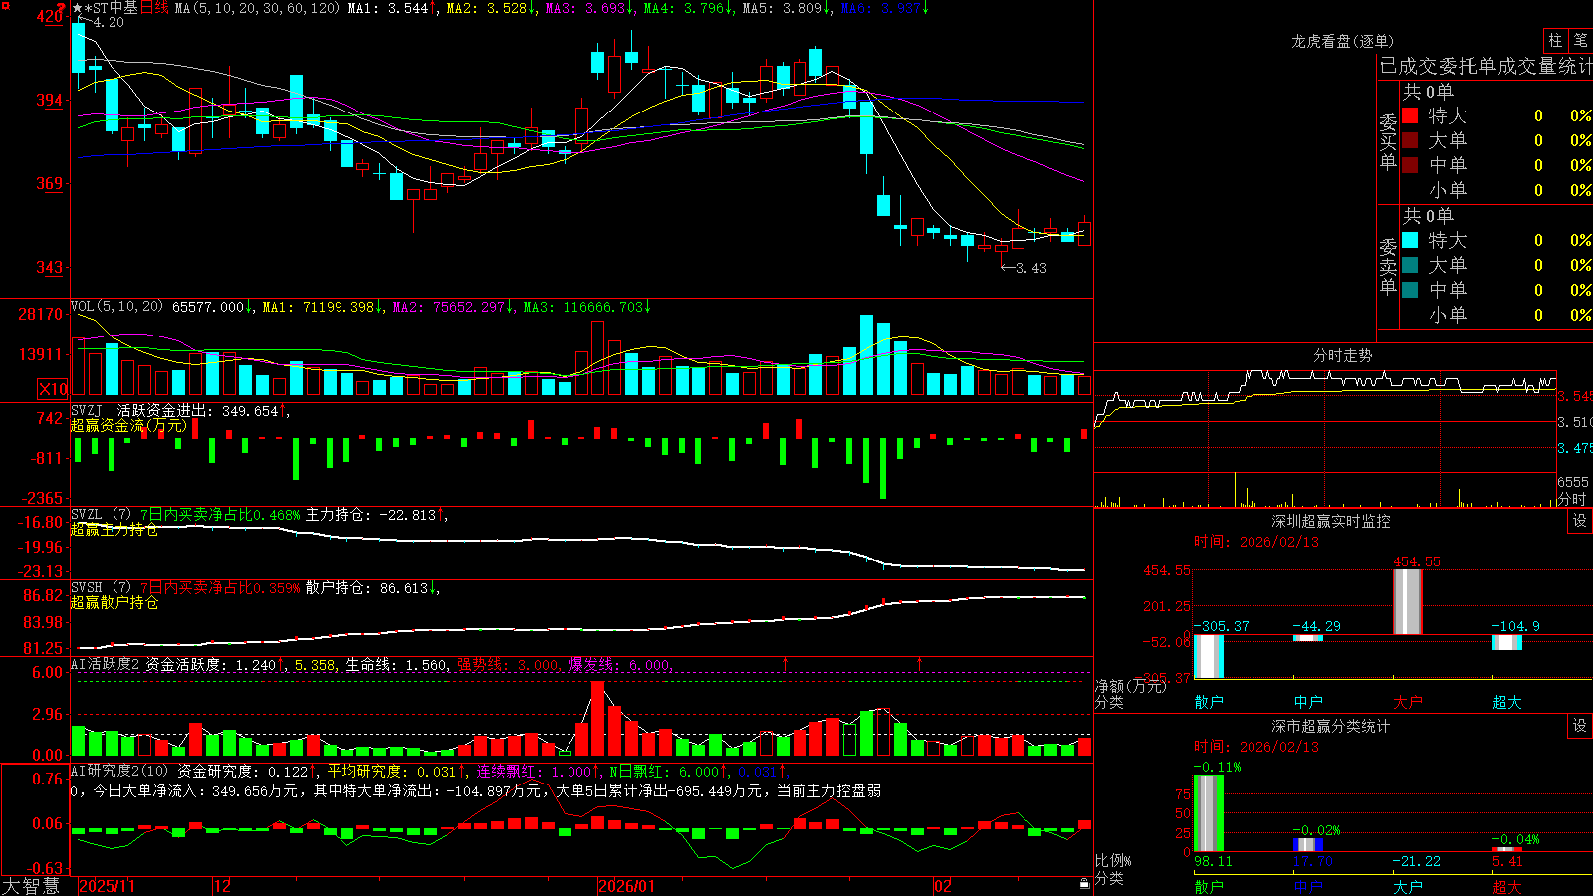This screenshot has width=1593, height=896.
Task: Click the 日线 period label
Action: pos(154,8)
